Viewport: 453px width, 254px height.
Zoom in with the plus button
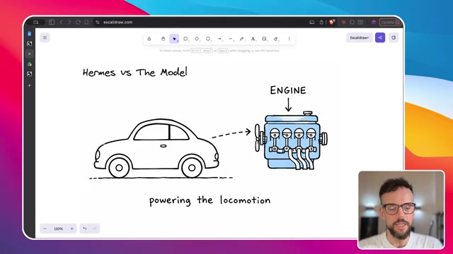coord(71,229)
